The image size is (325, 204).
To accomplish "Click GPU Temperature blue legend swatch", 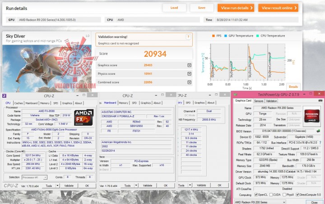I will pos(226,36).
